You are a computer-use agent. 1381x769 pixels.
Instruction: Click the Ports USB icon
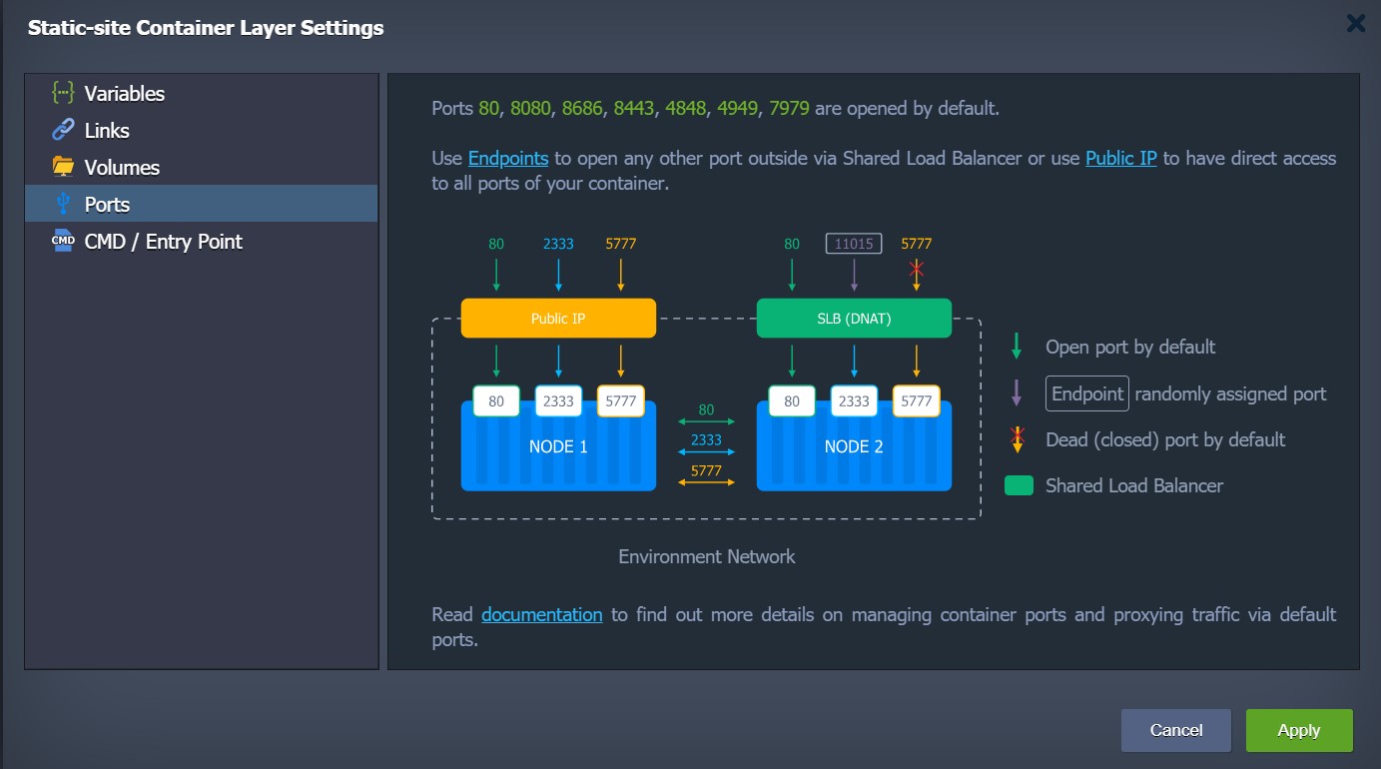point(63,204)
